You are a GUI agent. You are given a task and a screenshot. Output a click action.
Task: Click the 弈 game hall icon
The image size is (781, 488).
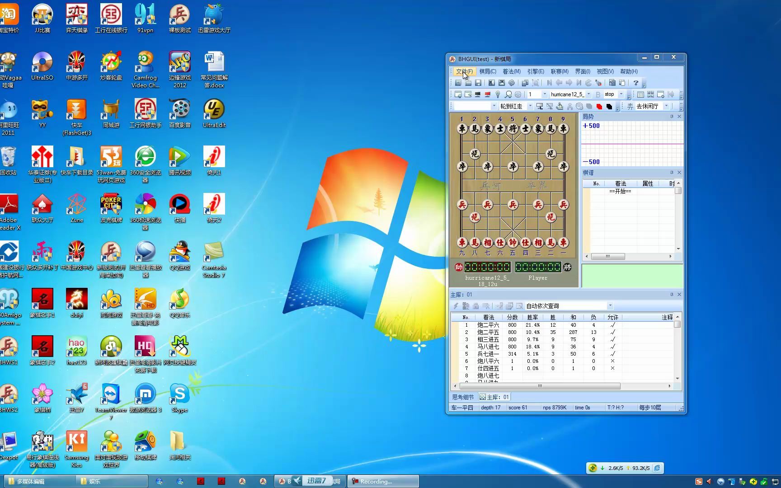pos(630,106)
